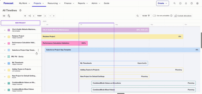Viewport: 202px width, 94px height.
Task: Click the eye view options icon
Action: pos(4,16)
